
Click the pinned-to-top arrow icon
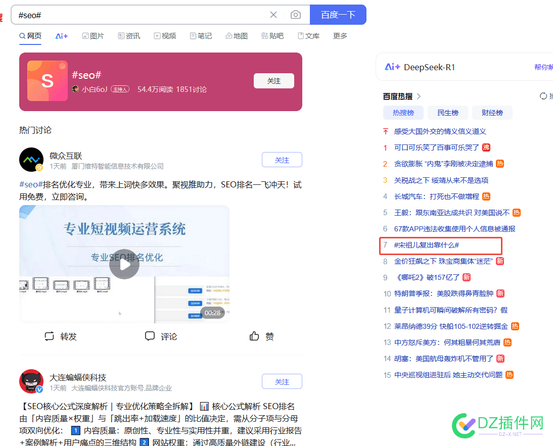tap(386, 131)
